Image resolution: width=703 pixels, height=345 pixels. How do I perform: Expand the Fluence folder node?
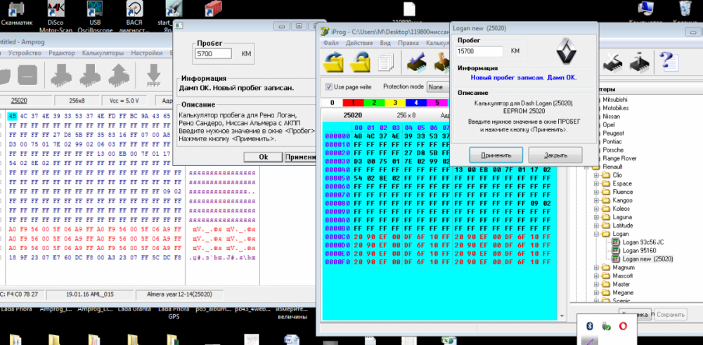pyautogui.click(x=597, y=192)
